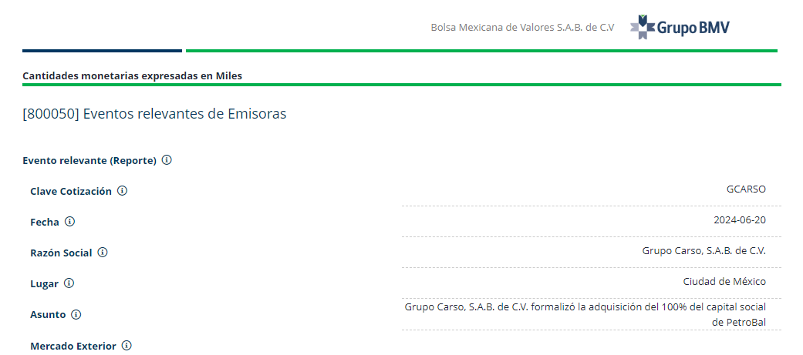Click the Clave Cotización label
The width and height of the screenshot is (803, 355).
[71, 191]
